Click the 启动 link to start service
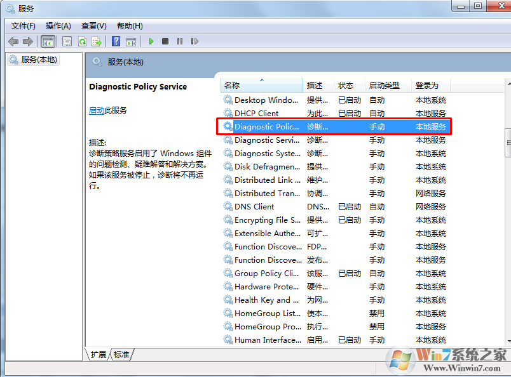 click(x=97, y=110)
